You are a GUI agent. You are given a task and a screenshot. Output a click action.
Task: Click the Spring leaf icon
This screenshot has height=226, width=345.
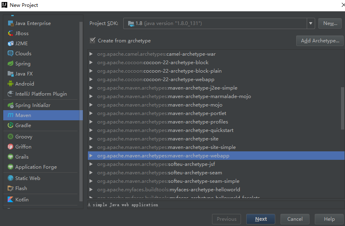pos(10,63)
